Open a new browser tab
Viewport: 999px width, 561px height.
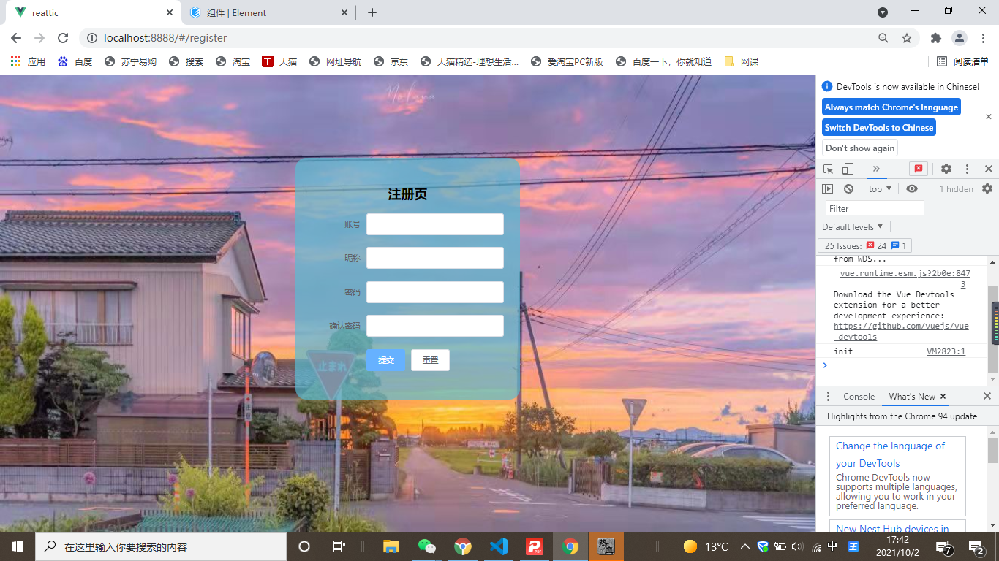point(372,12)
